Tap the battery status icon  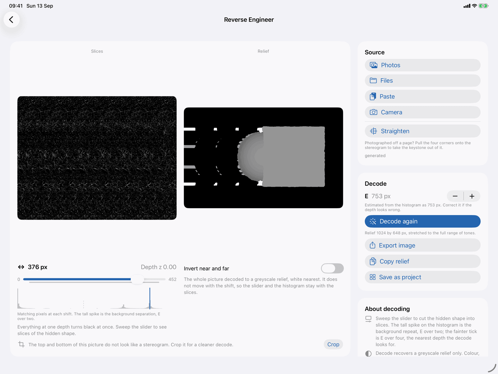[x=483, y=6]
